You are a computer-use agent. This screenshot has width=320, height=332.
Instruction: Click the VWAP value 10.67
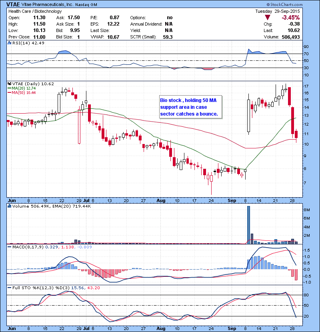point(113,37)
